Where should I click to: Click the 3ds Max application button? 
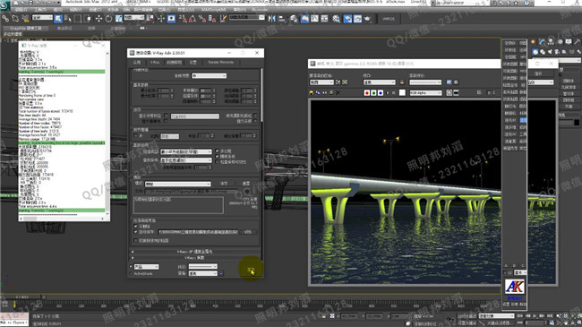click(4, 5)
